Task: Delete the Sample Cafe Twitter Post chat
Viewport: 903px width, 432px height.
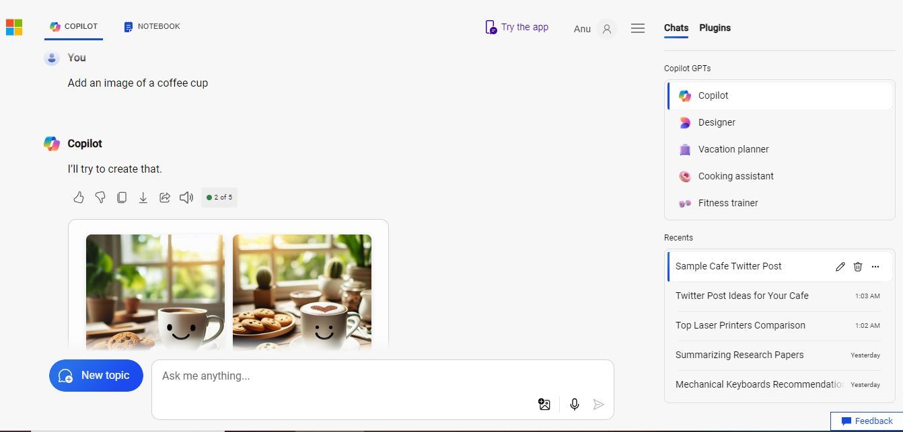Action: click(x=858, y=267)
